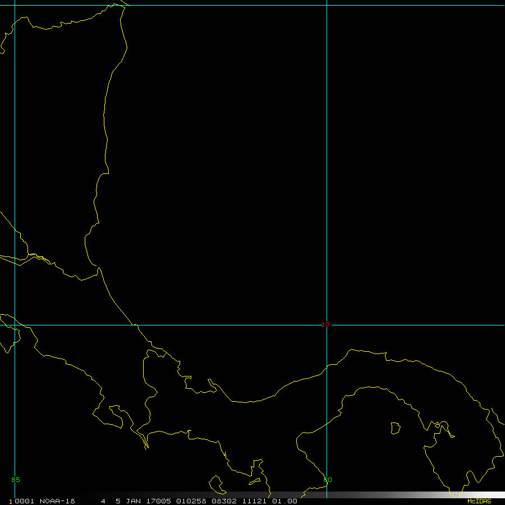Click intersection of 10 latitude and 85 longitude lines
This screenshot has width=505, height=505.
[x=15, y=325]
